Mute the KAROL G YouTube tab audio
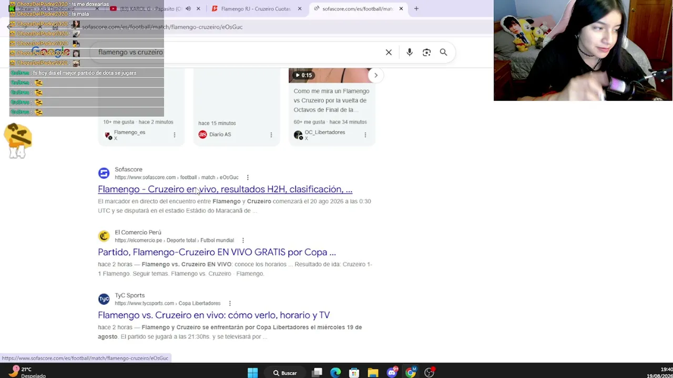 pos(188,9)
